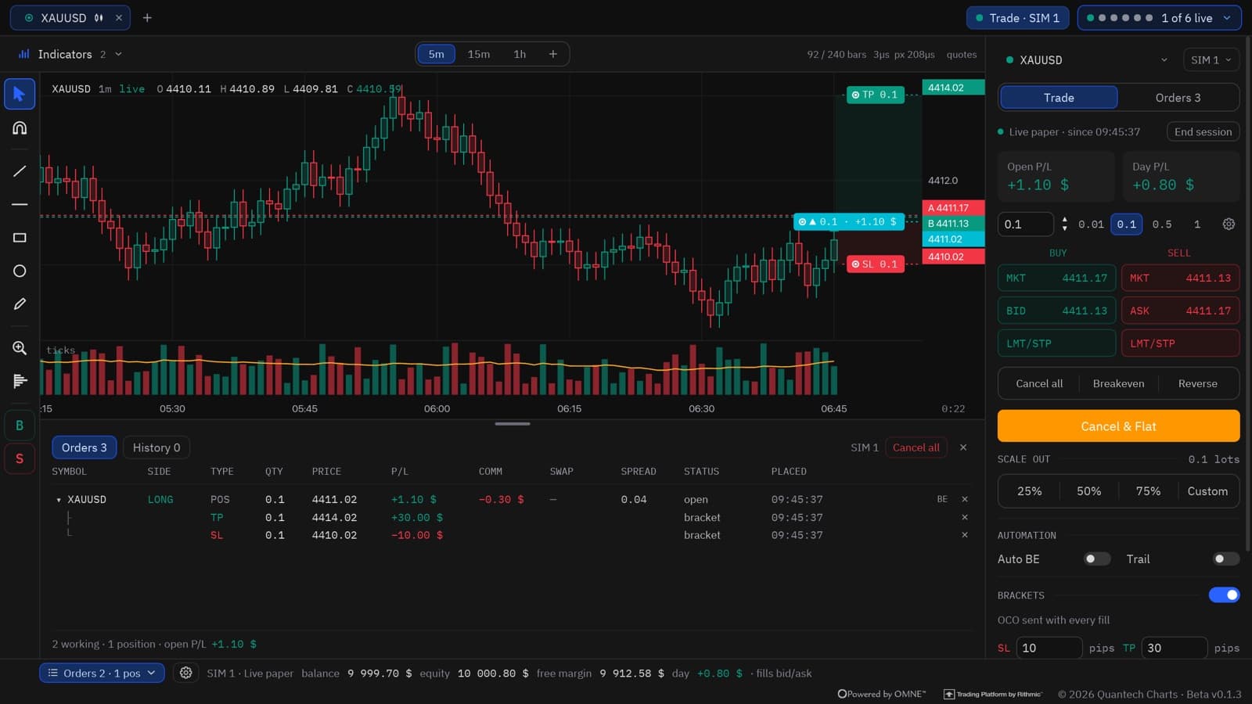Click the TP 0.1 chart label
1252x704 pixels.
coord(876,95)
